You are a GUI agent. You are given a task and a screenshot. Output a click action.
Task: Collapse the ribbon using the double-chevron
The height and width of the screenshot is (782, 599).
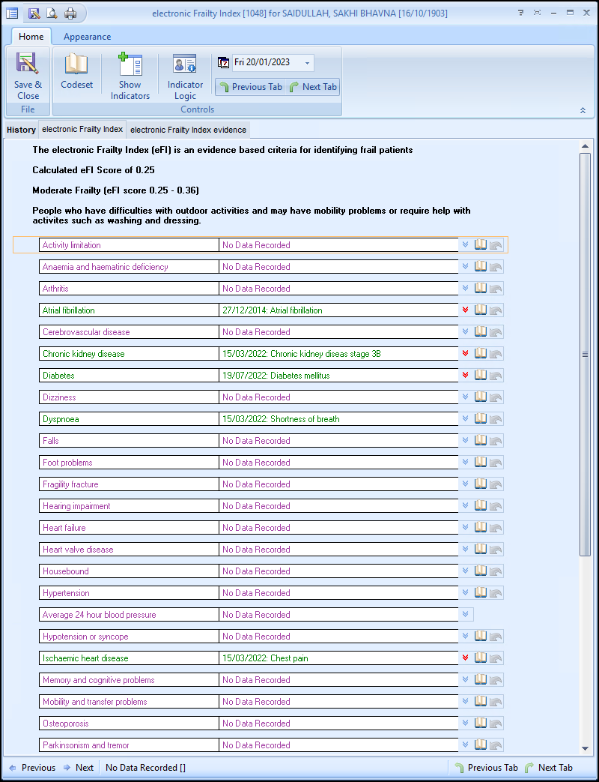click(x=583, y=110)
